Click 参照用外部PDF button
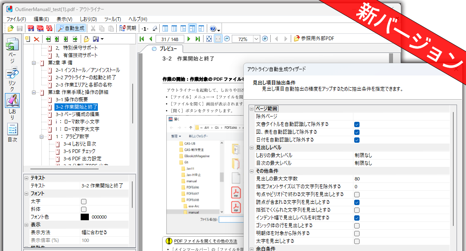 coord(314,39)
